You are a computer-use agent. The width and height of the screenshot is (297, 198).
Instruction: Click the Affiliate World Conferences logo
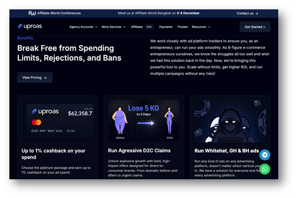[54, 13]
